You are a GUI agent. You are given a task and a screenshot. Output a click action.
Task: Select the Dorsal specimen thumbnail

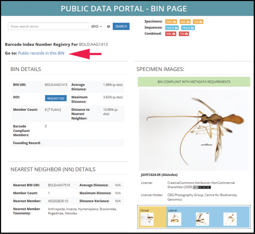coord(147,219)
